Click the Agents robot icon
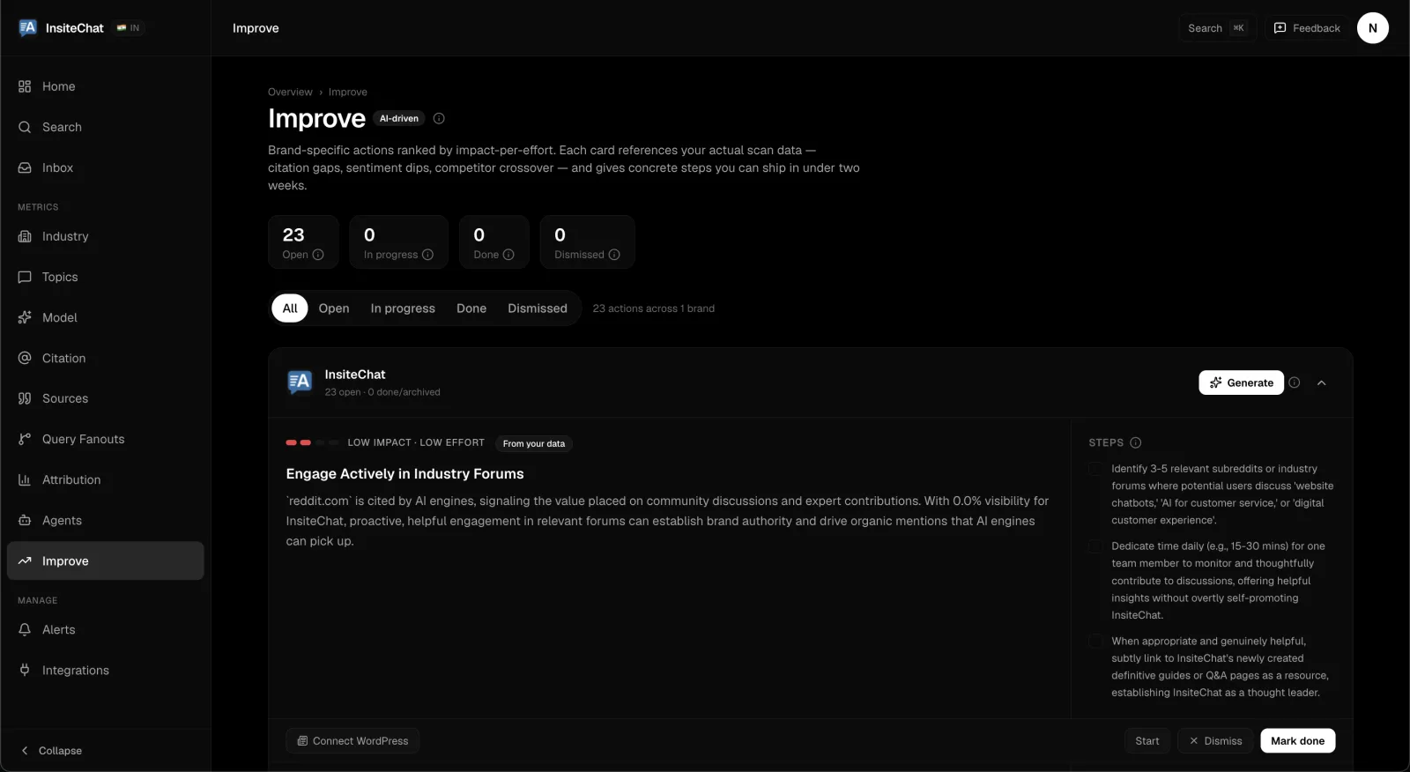Viewport: 1410px width, 772px height. pos(25,520)
